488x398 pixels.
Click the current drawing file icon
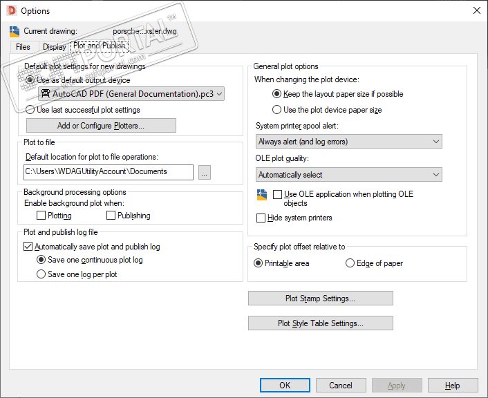pos(15,32)
